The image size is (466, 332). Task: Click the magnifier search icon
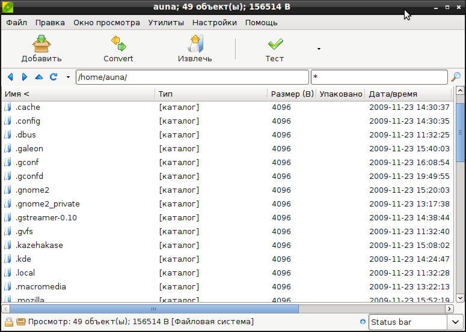point(456,77)
